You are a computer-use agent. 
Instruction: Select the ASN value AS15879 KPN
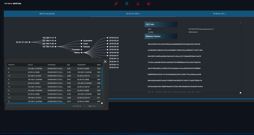[x=201, y=29]
